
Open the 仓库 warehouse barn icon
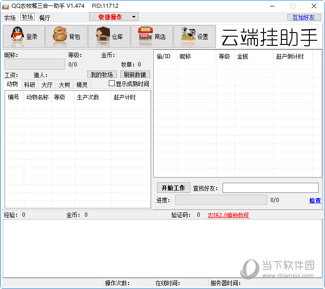click(x=109, y=36)
